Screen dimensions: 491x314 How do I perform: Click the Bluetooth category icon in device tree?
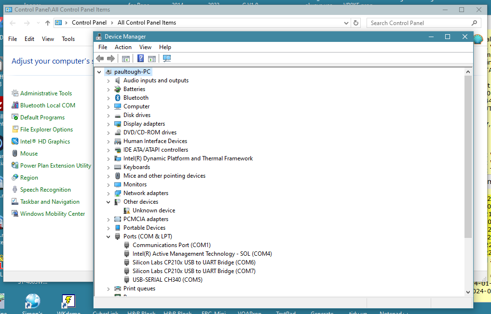point(118,98)
